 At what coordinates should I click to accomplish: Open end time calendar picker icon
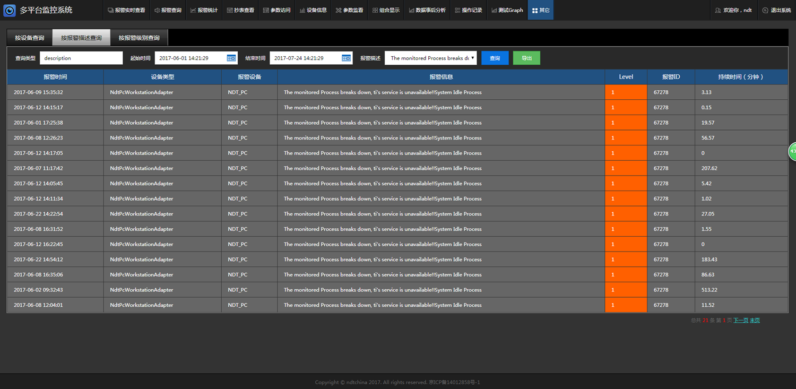[x=346, y=58]
